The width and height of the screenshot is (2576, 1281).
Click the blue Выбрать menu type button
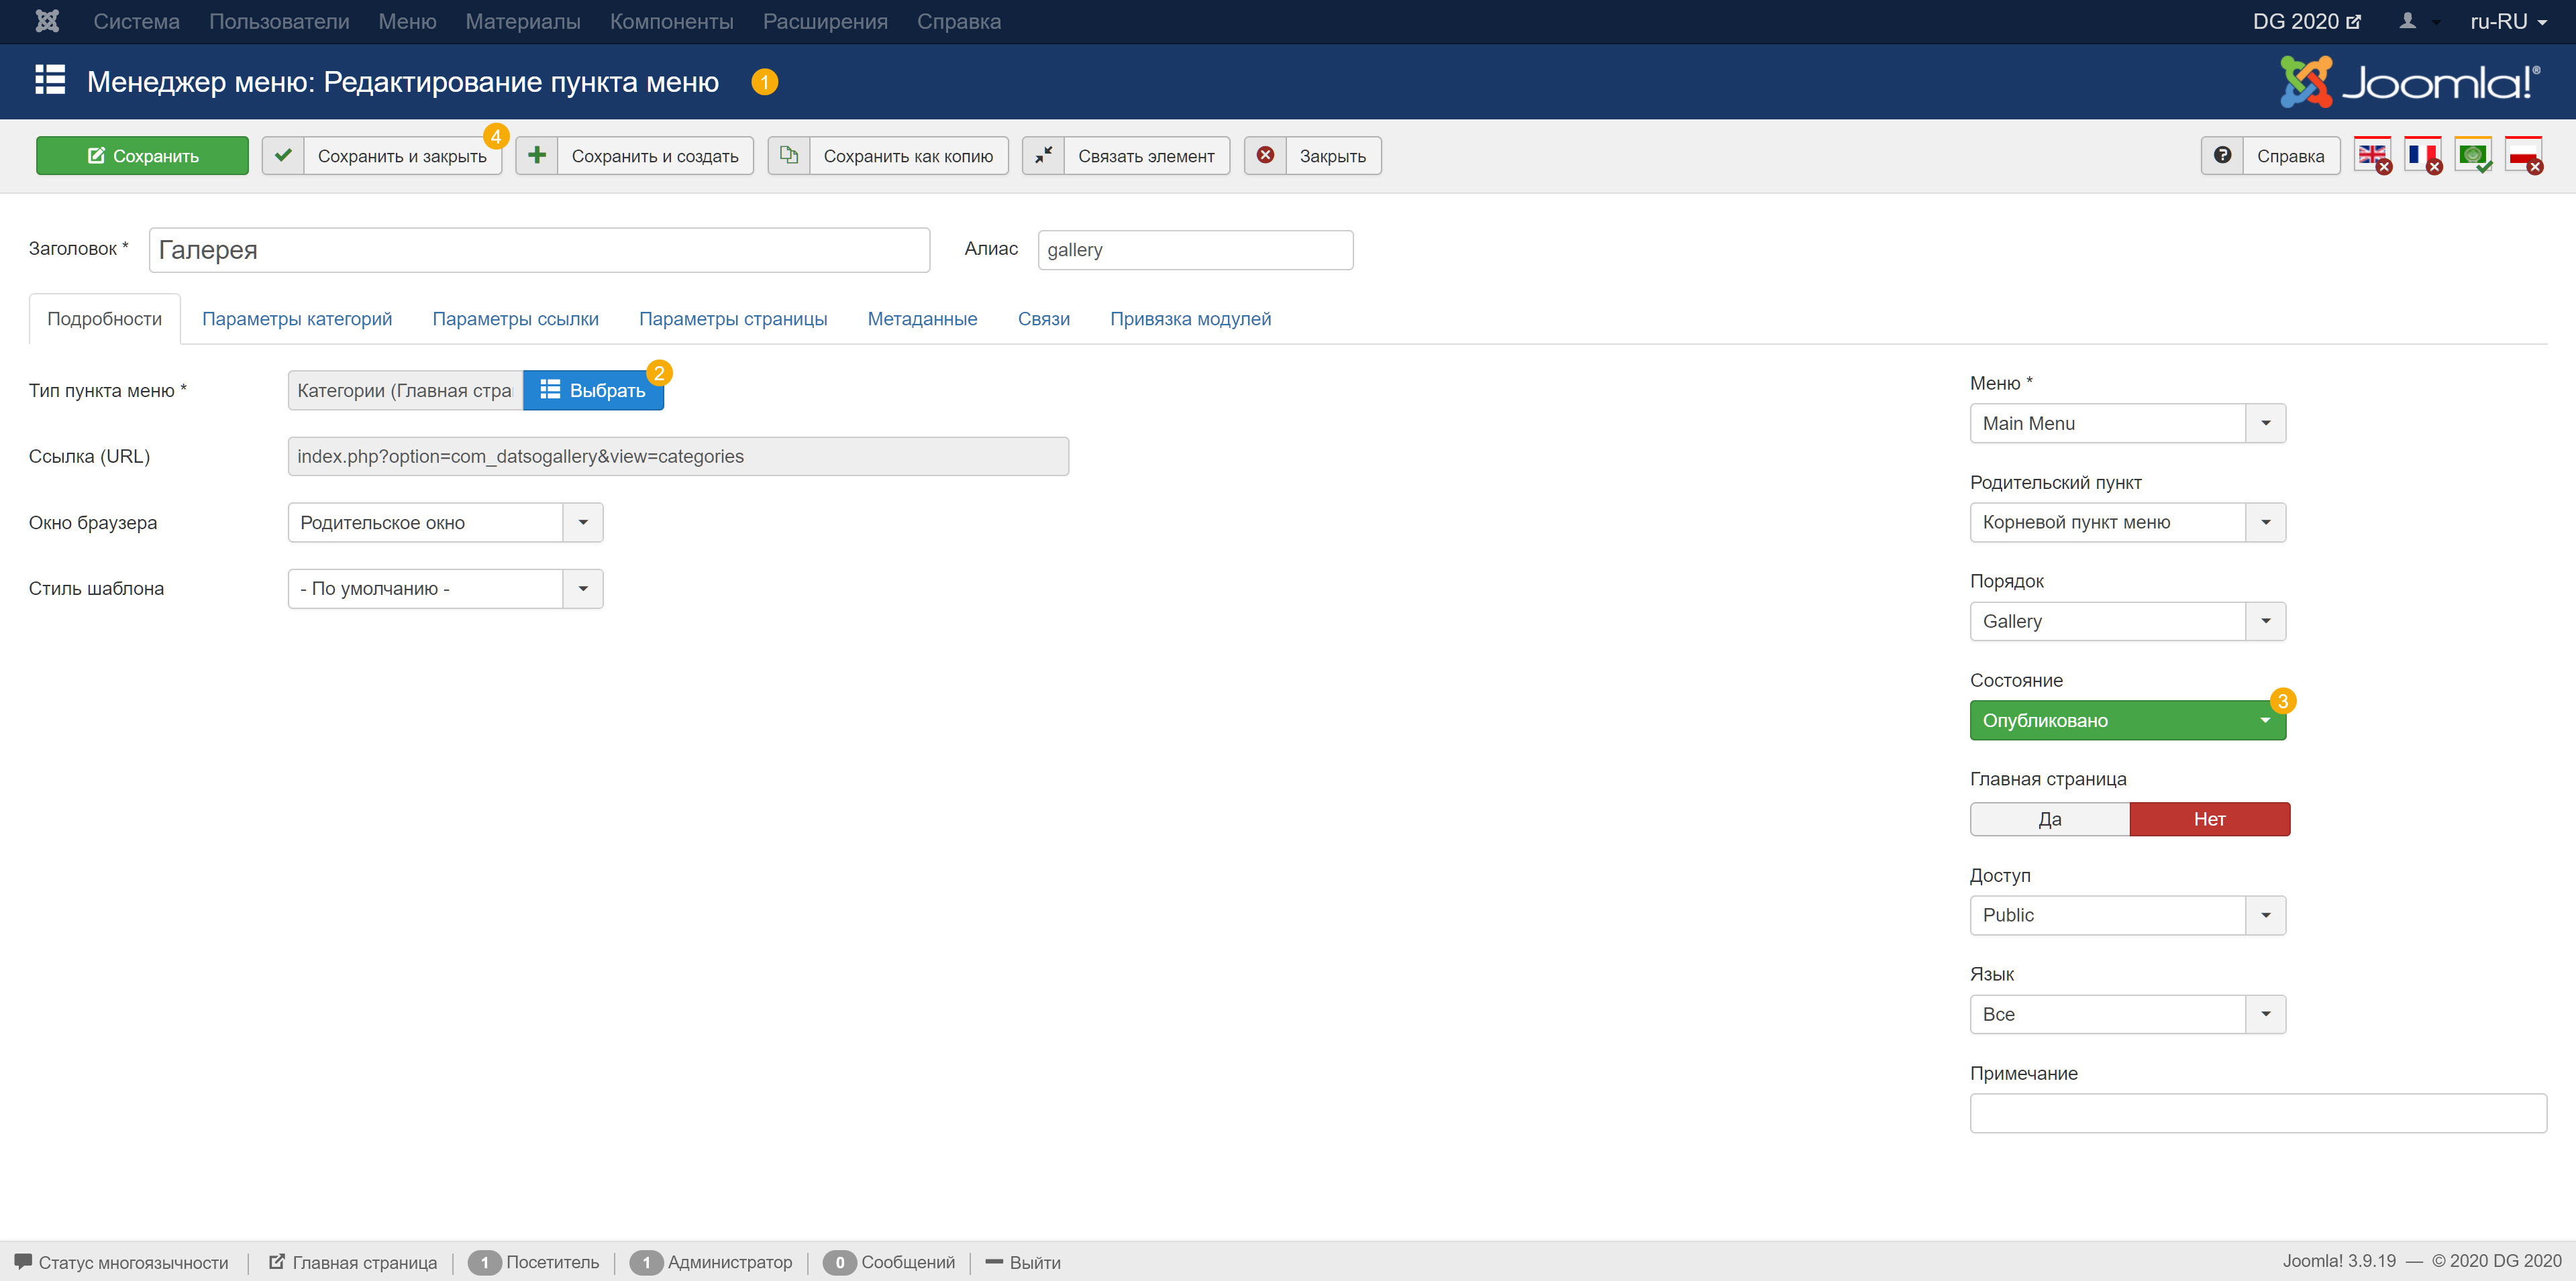[x=593, y=391]
